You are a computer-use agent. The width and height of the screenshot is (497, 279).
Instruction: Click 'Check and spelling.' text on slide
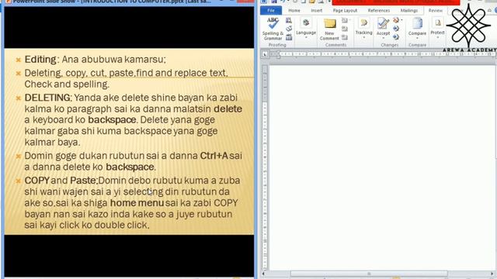pos(67,84)
